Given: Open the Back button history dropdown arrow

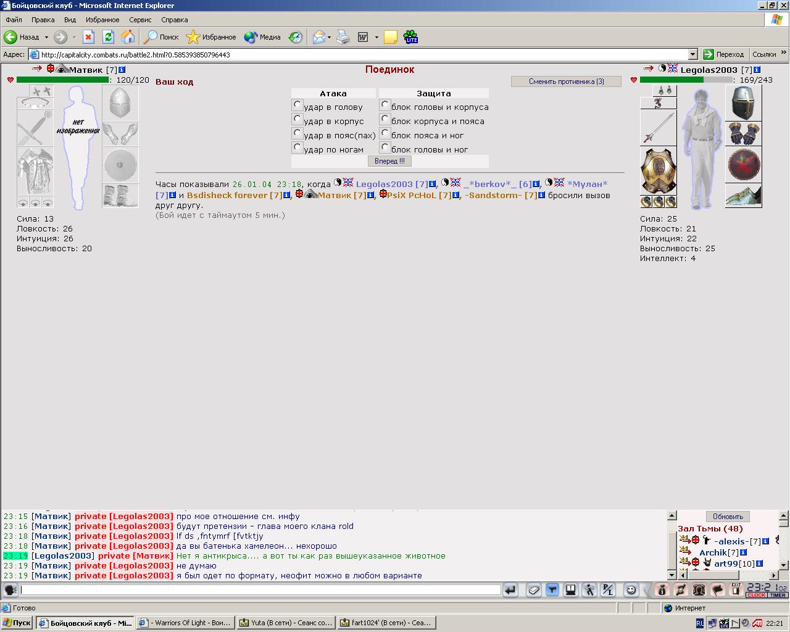Looking at the screenshot, I should point(46,37).
